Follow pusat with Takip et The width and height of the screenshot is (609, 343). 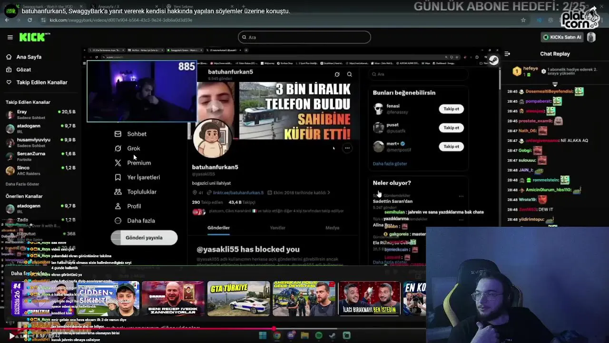(x=451, y=127)
